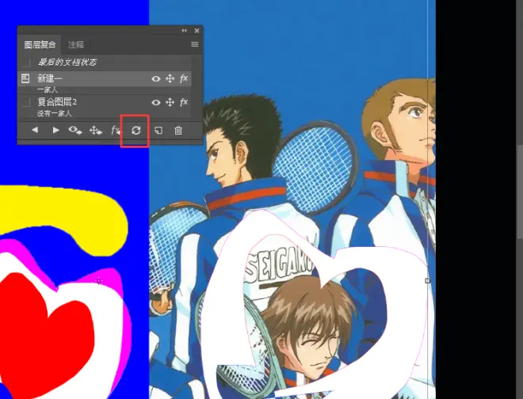Apply next selected layer comp arrow
This screenshot has height=399, width=523.
pos(55,130)
